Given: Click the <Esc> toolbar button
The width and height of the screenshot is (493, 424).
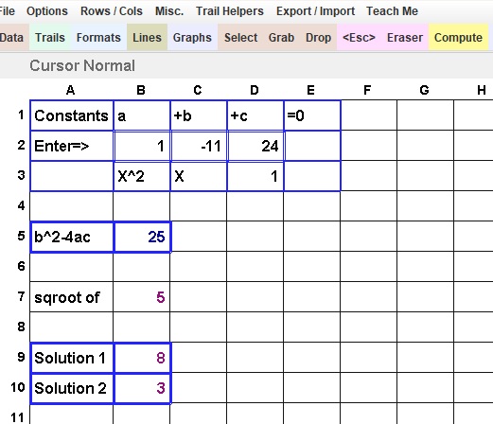Looking at the screenshot, I should coord(359,38).
